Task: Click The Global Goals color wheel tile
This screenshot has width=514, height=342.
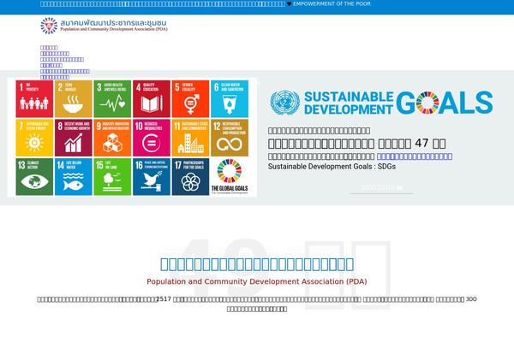Action: click(x=230, y=177)
